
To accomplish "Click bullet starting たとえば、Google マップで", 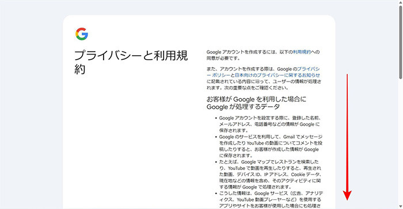I will [270, 175].
